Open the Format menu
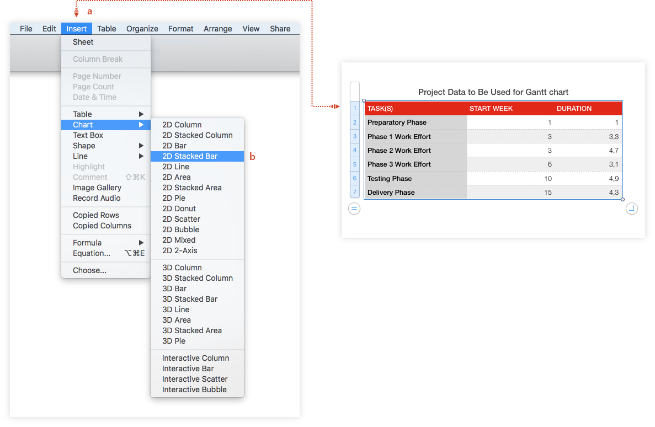The height and width of the screenshot is (427, 655). 181,29
